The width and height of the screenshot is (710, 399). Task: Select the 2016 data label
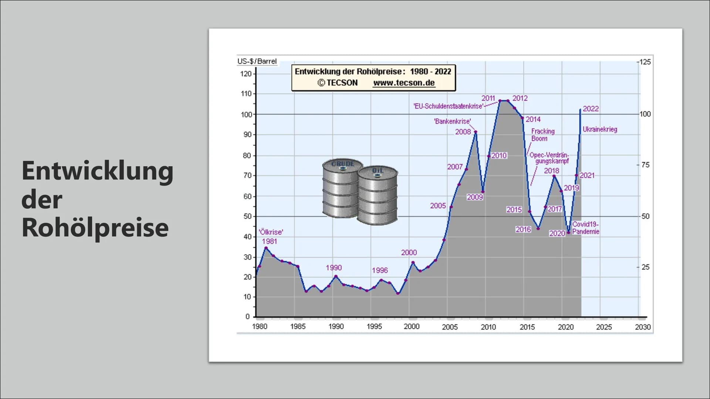(523, 229)
